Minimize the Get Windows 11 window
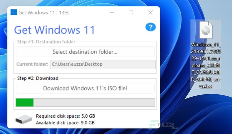232x134 pixels. pos(112,12)
